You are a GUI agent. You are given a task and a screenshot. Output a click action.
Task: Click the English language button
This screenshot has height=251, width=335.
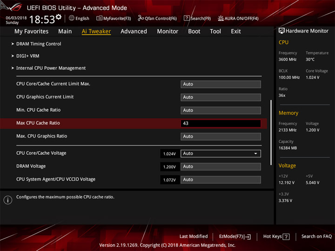click(x=82, y=18)
